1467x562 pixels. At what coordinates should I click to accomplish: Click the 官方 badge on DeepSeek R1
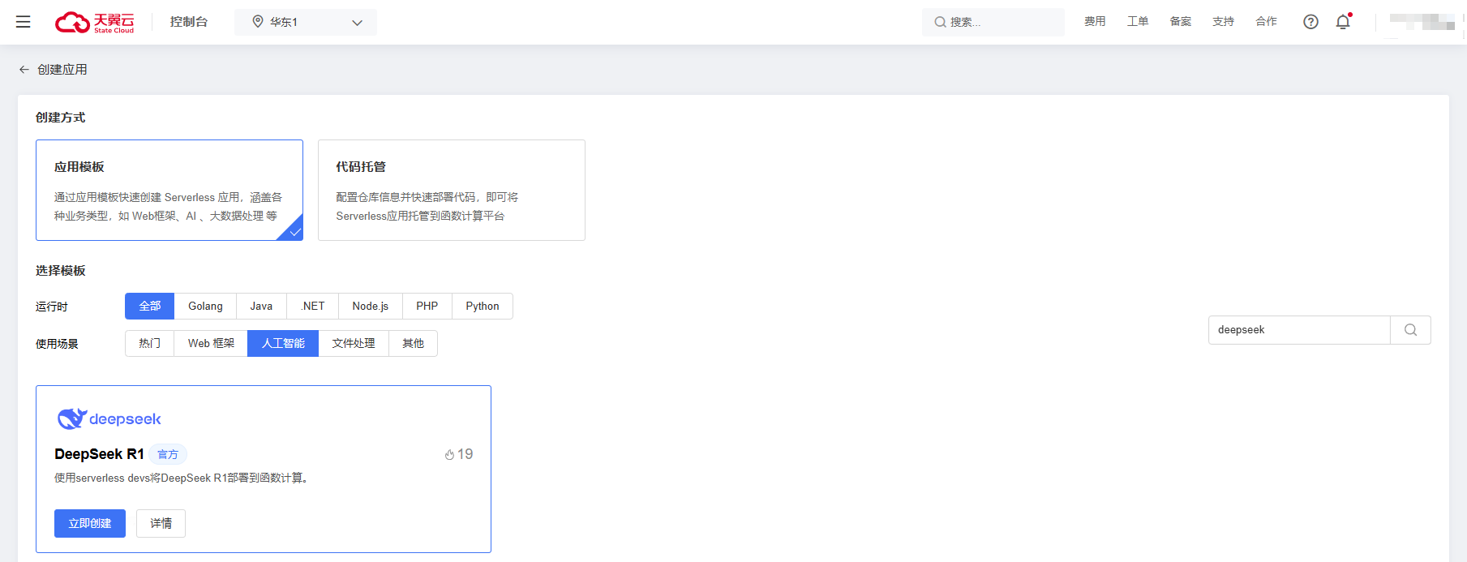pyautogui.click(x=168, y=455)
